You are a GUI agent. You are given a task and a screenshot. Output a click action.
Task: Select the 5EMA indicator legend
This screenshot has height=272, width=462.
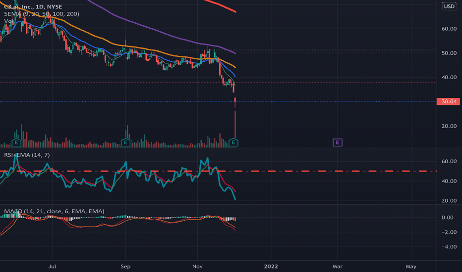[x=42, y=14]
